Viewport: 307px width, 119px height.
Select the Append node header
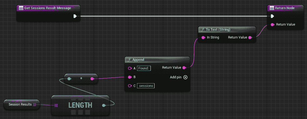pyautogui.click(x=157, y=60)
